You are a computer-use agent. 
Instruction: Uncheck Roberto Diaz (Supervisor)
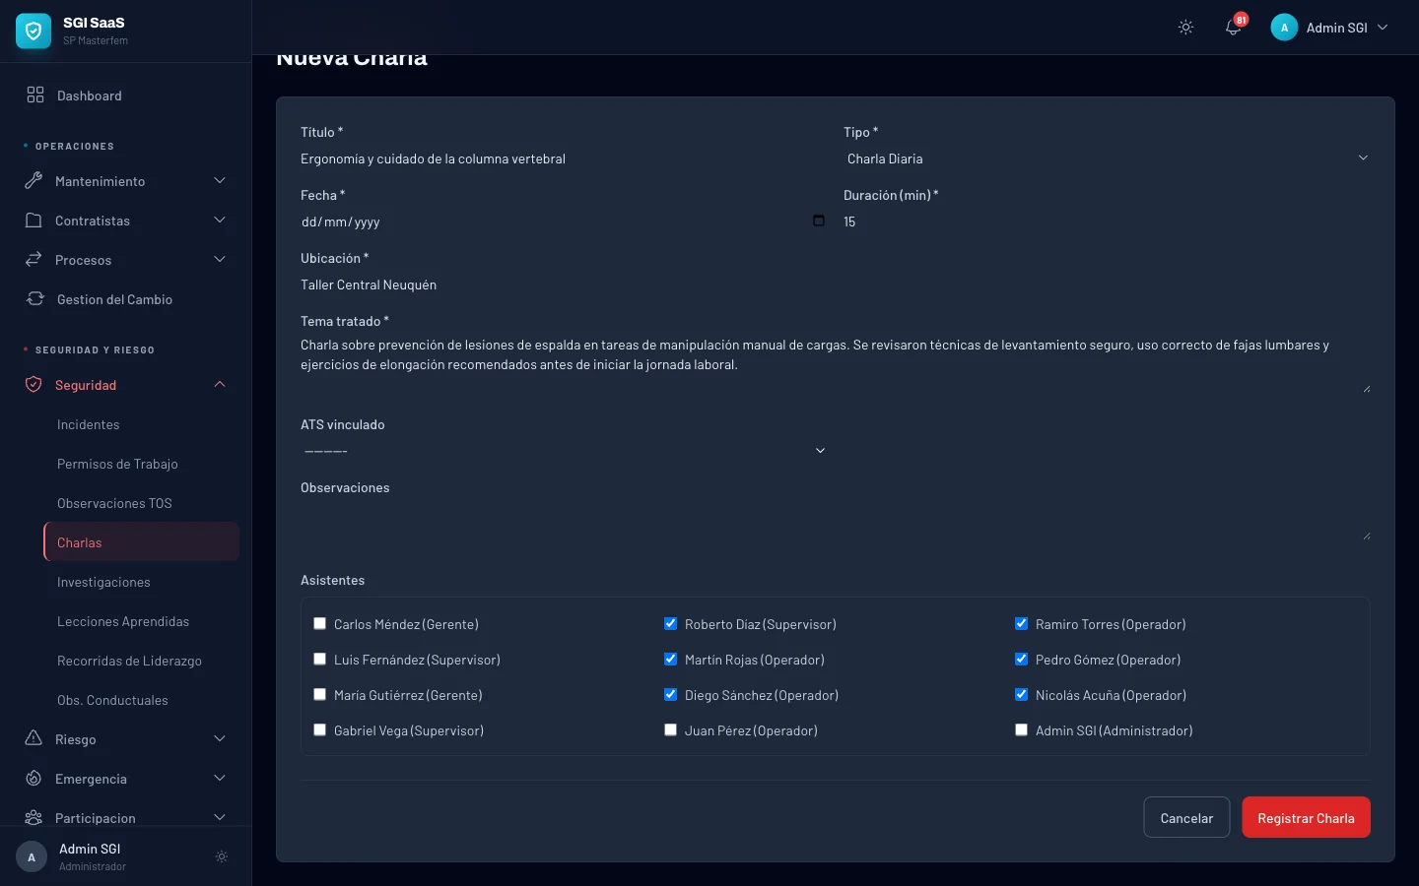670,623
